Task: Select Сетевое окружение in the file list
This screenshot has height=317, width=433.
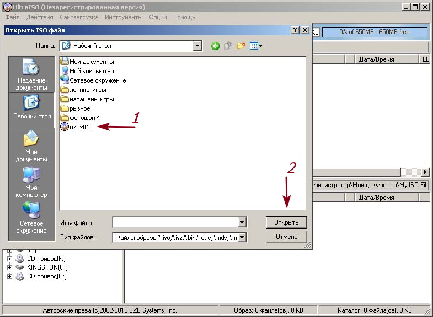Action: click(93, 80)
